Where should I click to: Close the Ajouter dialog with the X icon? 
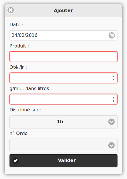[11, 10]
